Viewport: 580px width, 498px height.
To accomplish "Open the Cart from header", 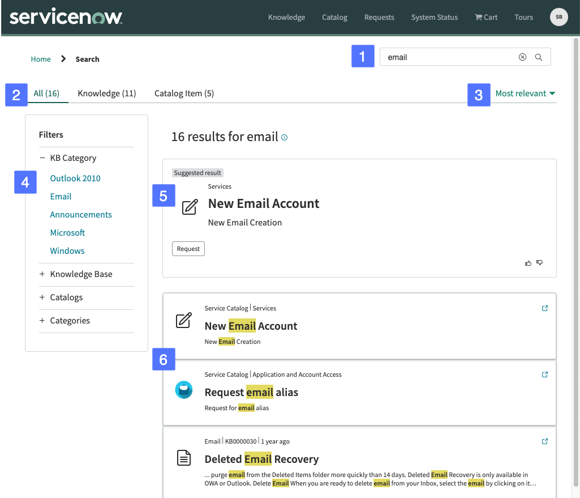I will (486, 18).
